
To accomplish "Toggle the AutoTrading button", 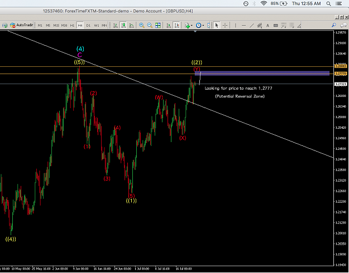I will [x=21, y=25].
